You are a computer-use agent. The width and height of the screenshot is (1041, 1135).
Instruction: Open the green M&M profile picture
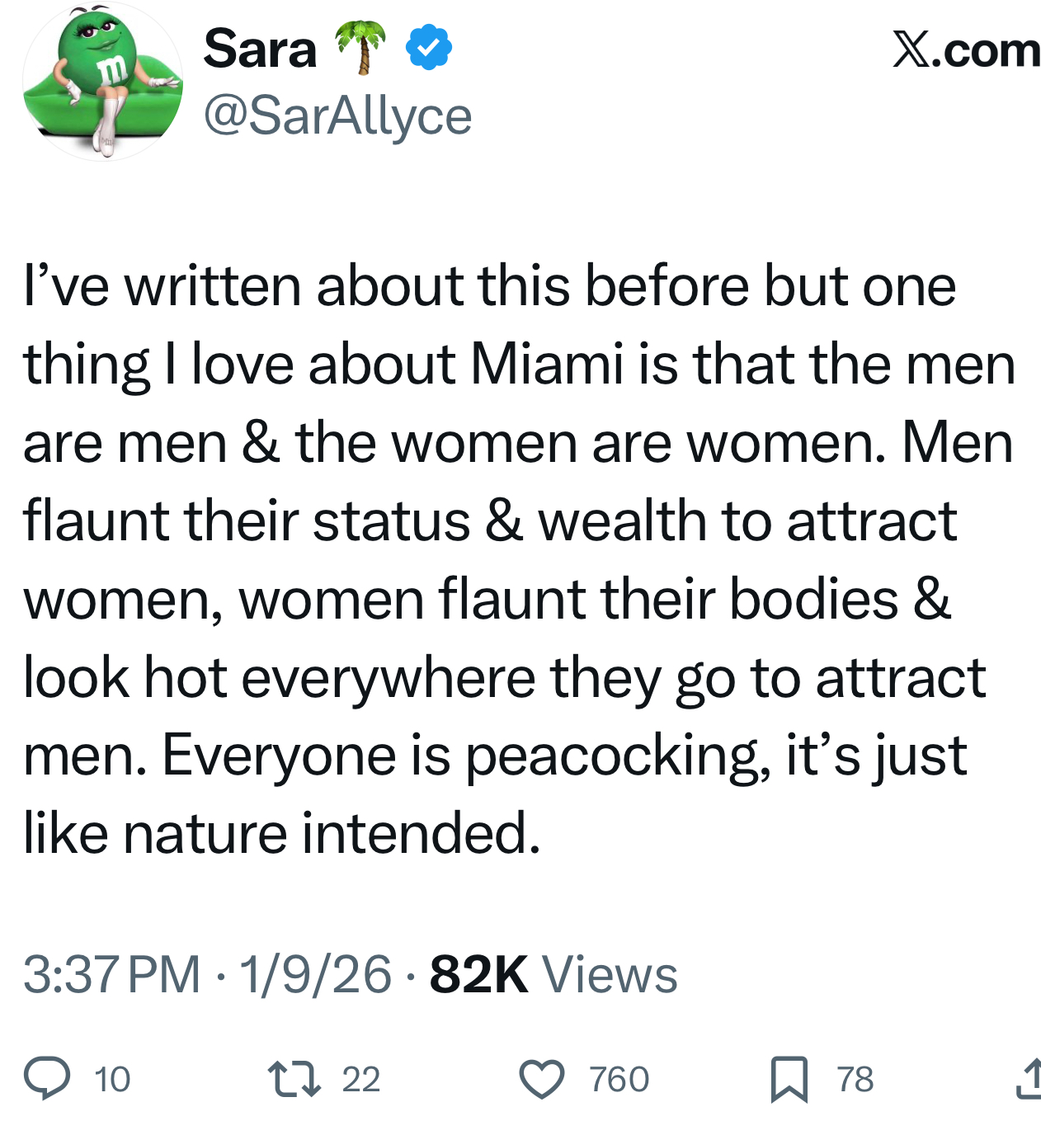pos(103,81)
